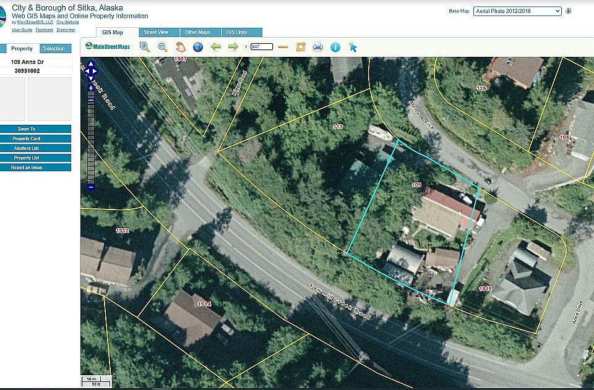Follow the City Website link
Image resolution: width=594 pixels, height=390 pixels.
(68, 22)
